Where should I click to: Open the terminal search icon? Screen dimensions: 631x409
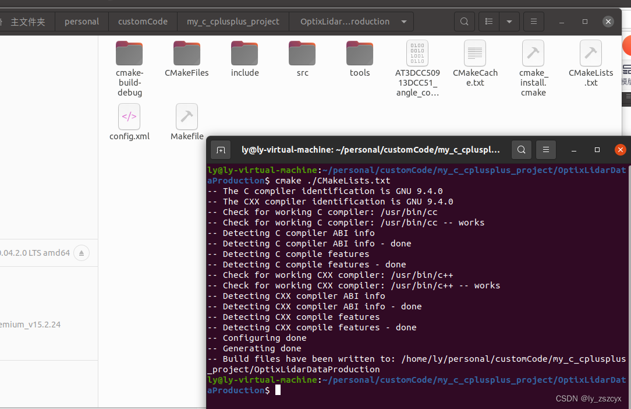pos(521,150)
